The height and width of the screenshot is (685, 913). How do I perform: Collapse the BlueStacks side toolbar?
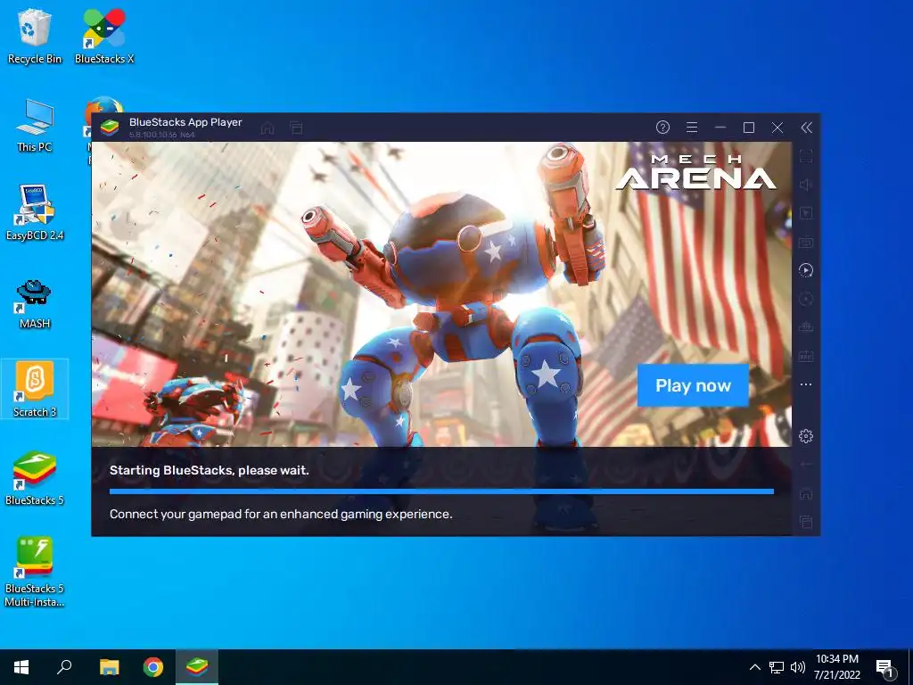[806, 128]
